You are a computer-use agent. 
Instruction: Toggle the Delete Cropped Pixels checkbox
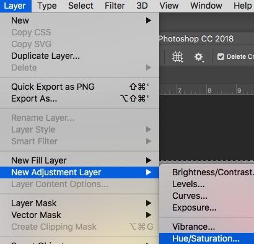coord(221,57)
